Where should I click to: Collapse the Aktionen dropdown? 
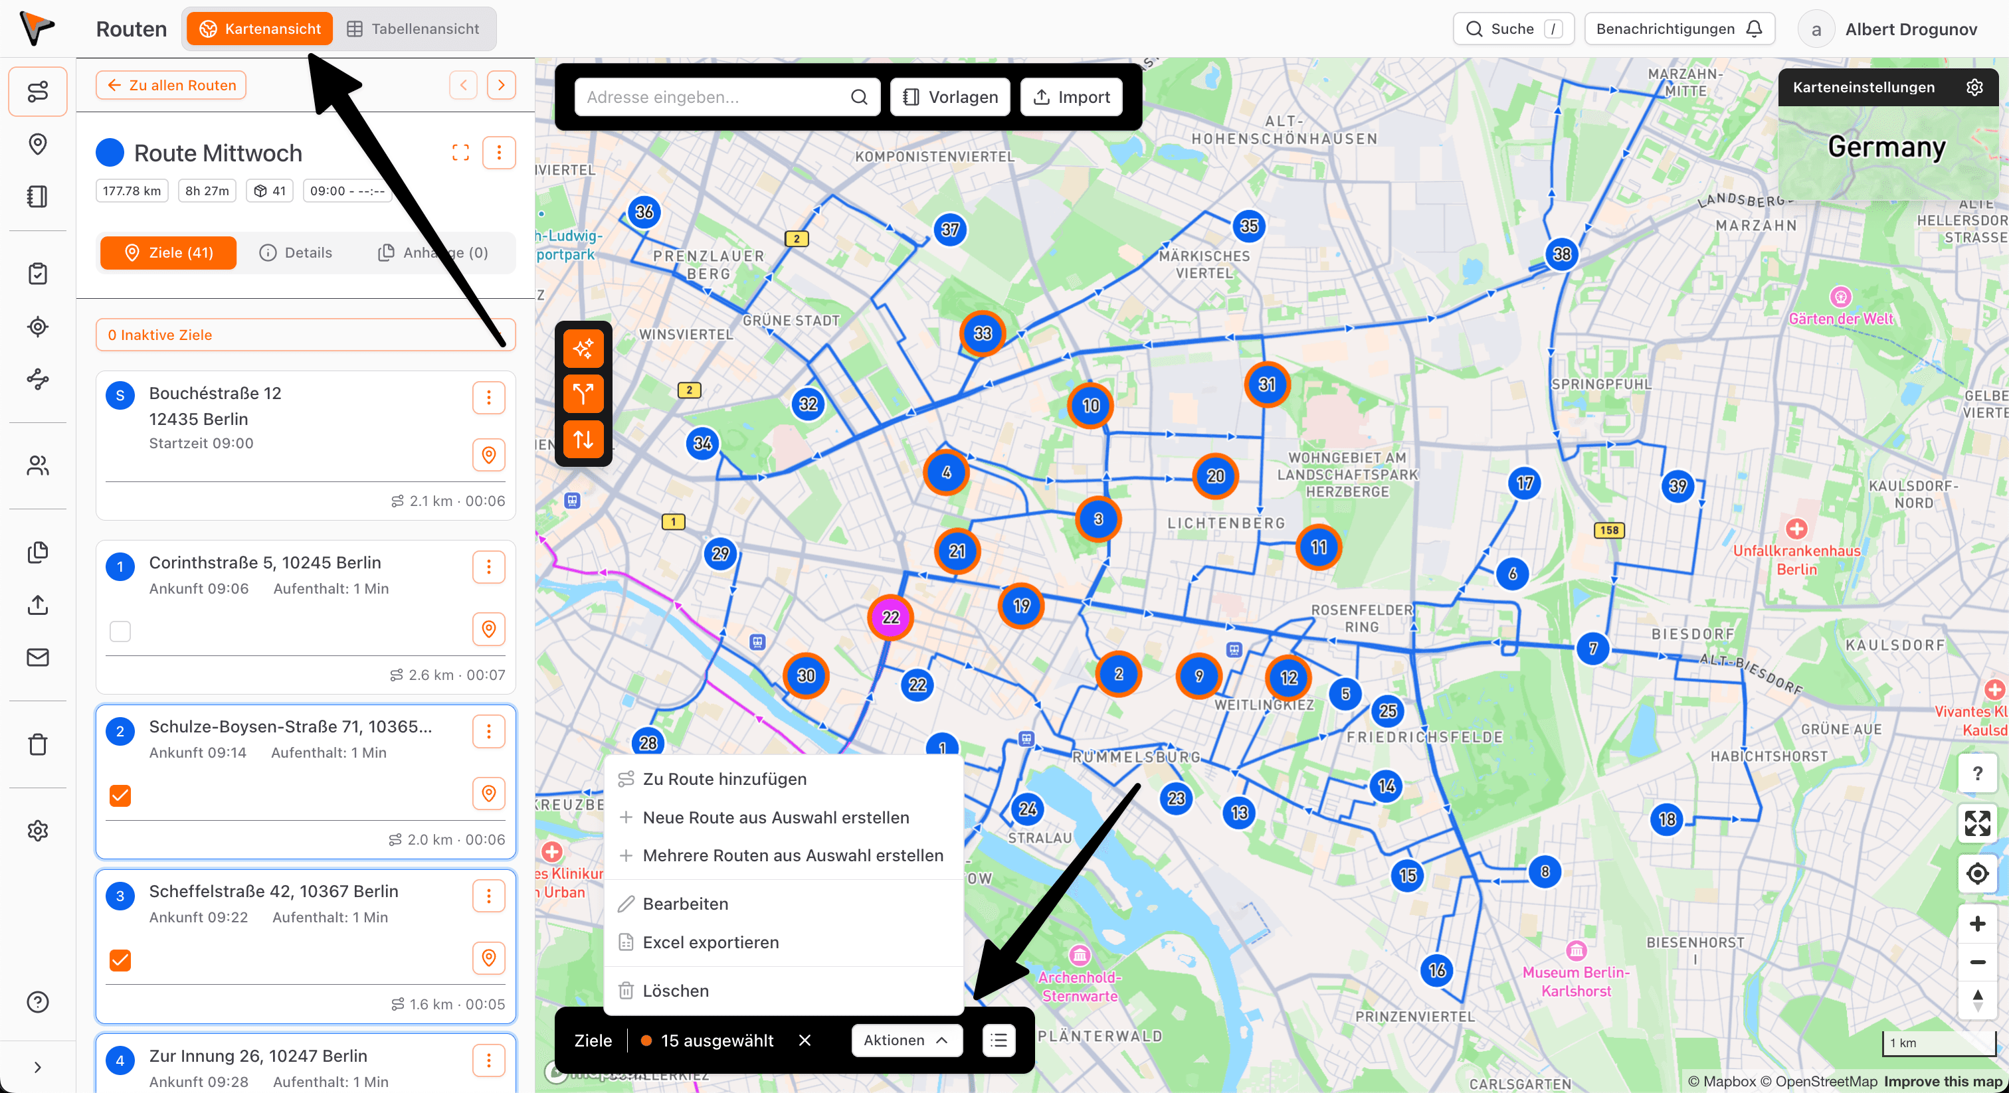[x=906, y=1041]
